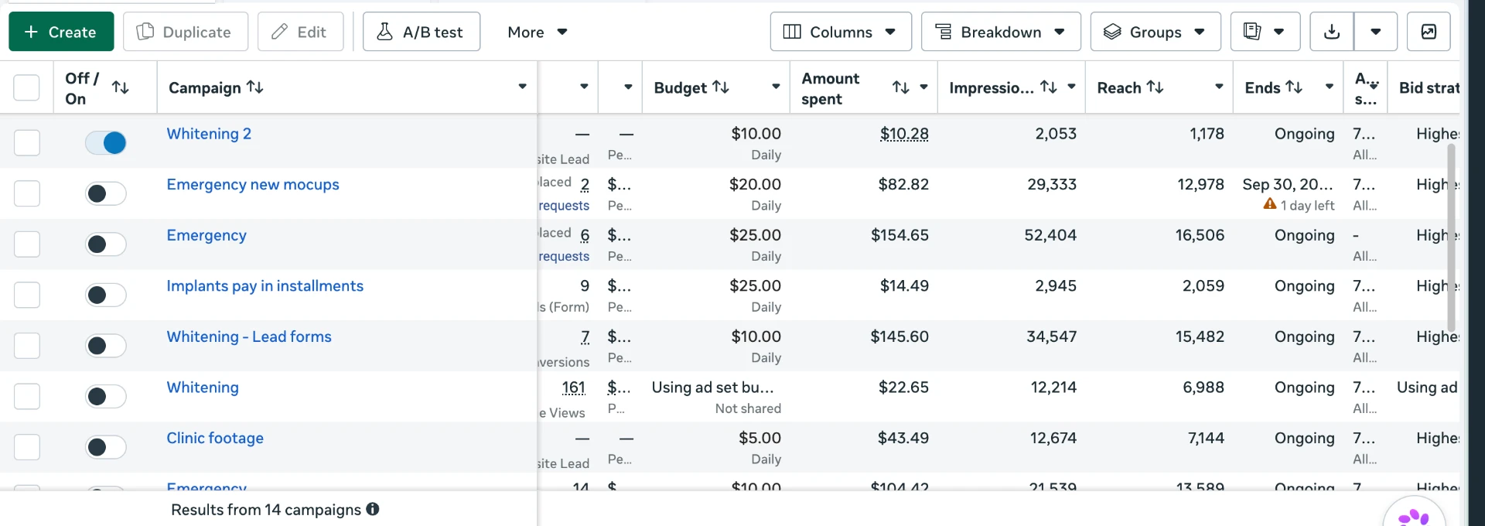Click the $10.28 amount spent value
Viewport: 1485px width, 526px height.
coord(904,134)
